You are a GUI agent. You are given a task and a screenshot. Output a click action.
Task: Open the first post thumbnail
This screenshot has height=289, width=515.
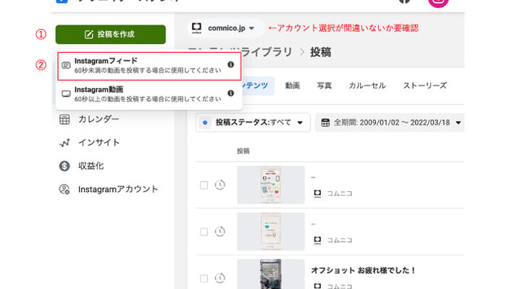[x=271, y=185]
